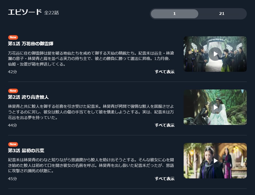Play episode 1 via thumbnail play icon

coord(215,54)
